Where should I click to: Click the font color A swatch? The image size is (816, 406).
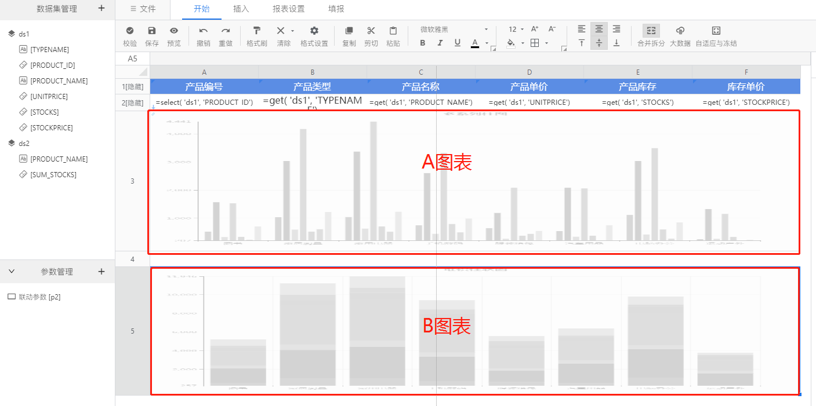coord(475,43)
